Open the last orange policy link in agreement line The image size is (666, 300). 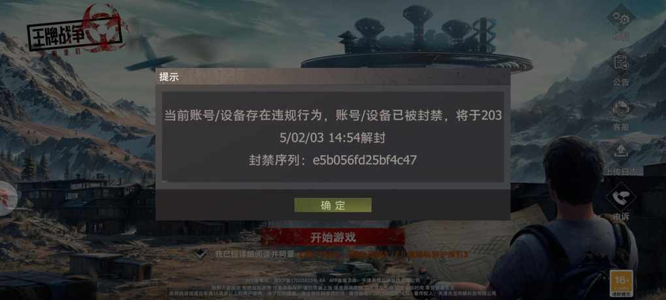(x=431, y=254)
